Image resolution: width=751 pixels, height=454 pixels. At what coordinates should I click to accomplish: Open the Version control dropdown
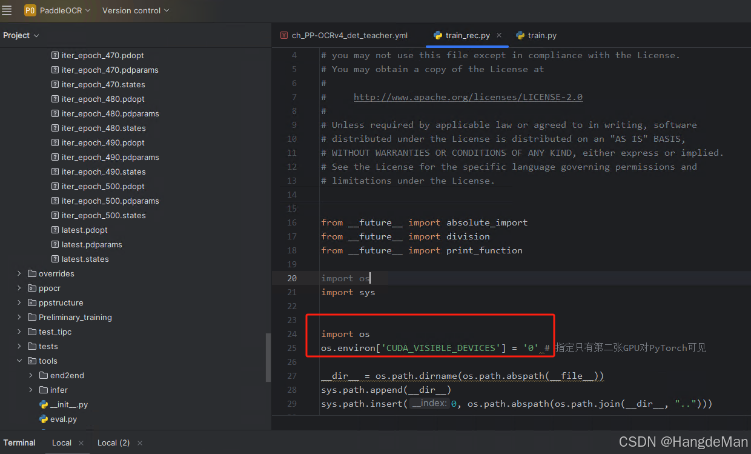click(131, 10)
